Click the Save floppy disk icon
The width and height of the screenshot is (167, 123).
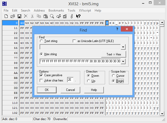coord(19,16)
